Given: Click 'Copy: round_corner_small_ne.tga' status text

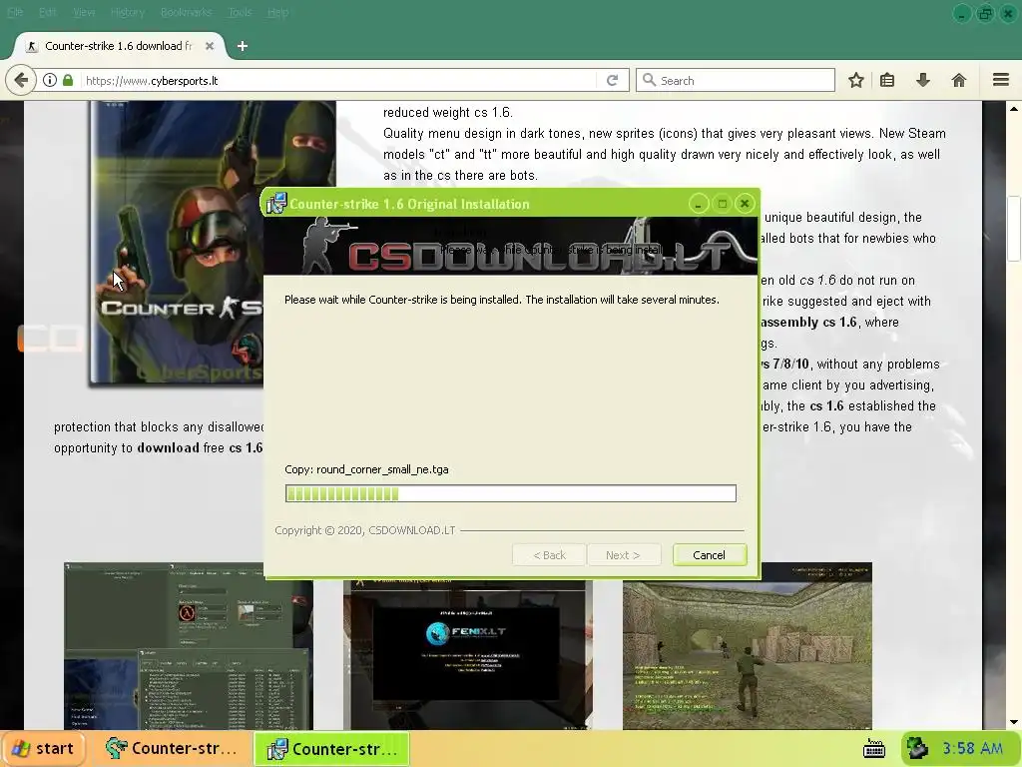Looking at the screenshot, I should (x=366, y=469).
